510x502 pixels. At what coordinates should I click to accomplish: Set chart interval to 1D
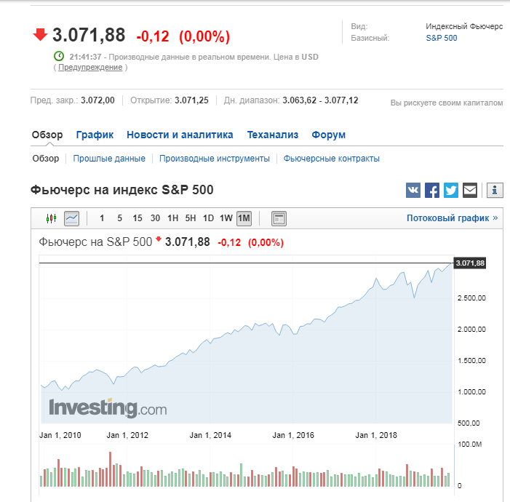click(x=208, y=218)
